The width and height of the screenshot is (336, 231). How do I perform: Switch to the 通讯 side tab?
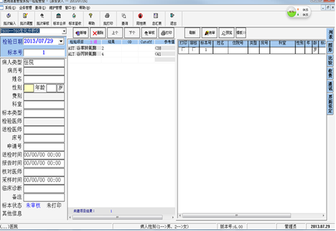pyautogui.click(x=330, y=86)
